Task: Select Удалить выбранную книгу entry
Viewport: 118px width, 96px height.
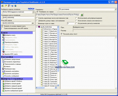Action: click(13, 52)
